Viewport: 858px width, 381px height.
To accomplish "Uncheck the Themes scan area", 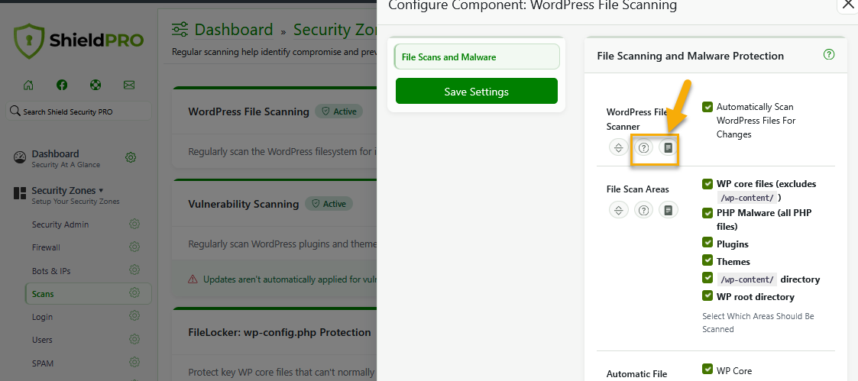I will click(707, 260).
